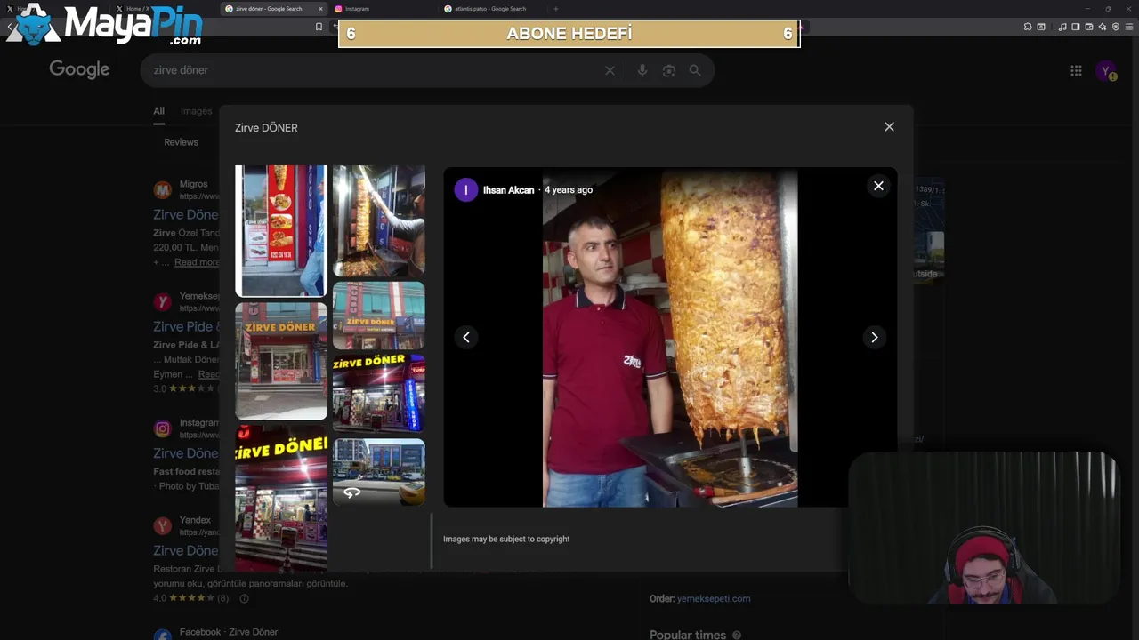Open 360 street view thumbnail
The width and height of the screenshot is (1139, 640).
click(x=379, y=472)
